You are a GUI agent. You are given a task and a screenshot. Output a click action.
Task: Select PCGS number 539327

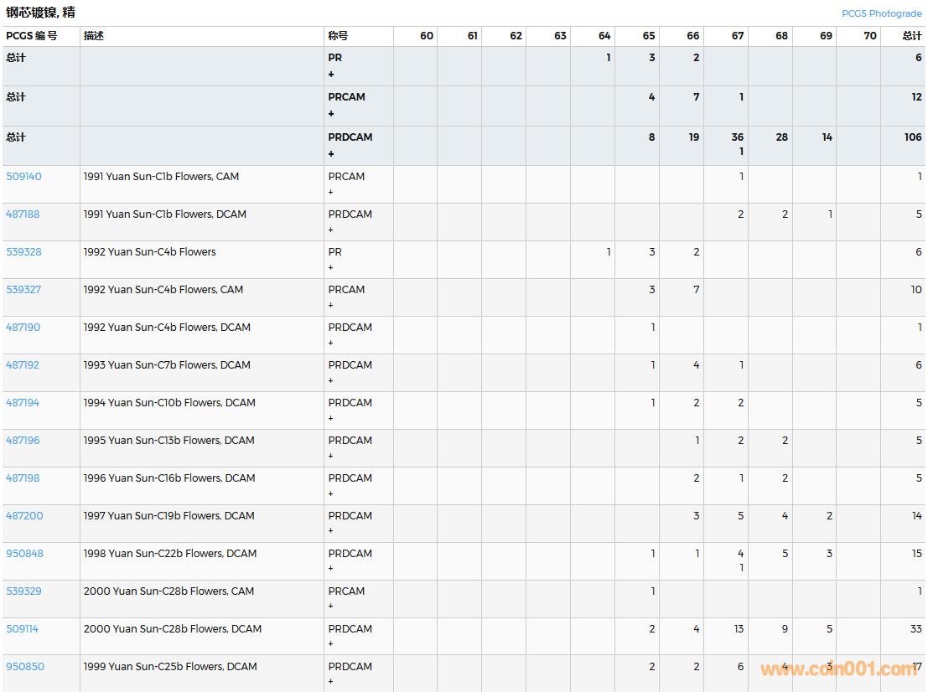click(x=23, y=290)
